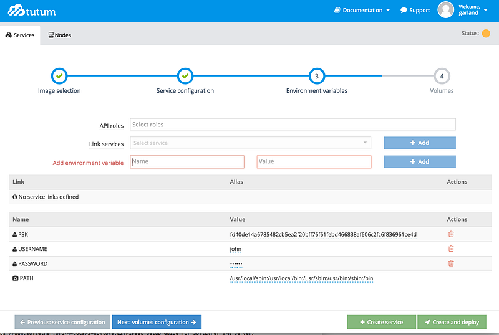Click the Create service button

tap(381, 322)
